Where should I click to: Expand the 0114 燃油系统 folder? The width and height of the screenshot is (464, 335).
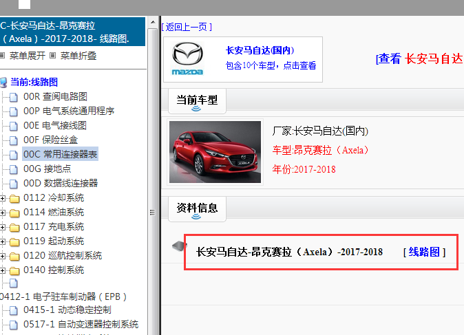pos(2,213)
